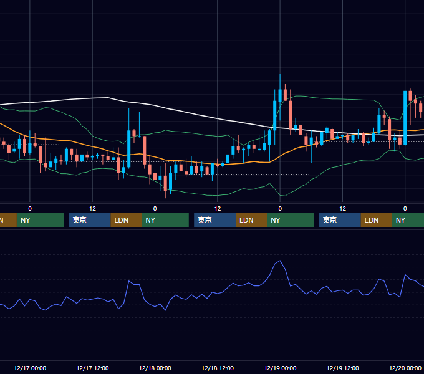Click the LDN session block on 12/17

click(x=127, y=220)
